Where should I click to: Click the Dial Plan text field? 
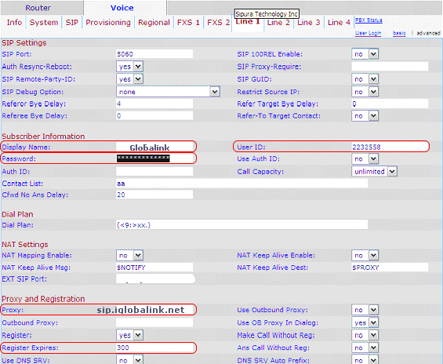pyautogui.click(x=241, y=225)
